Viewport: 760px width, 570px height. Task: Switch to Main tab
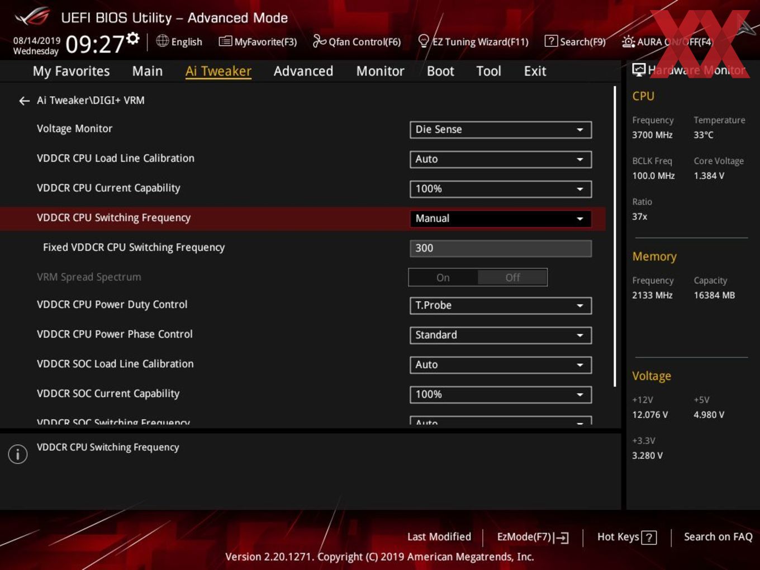148,71
